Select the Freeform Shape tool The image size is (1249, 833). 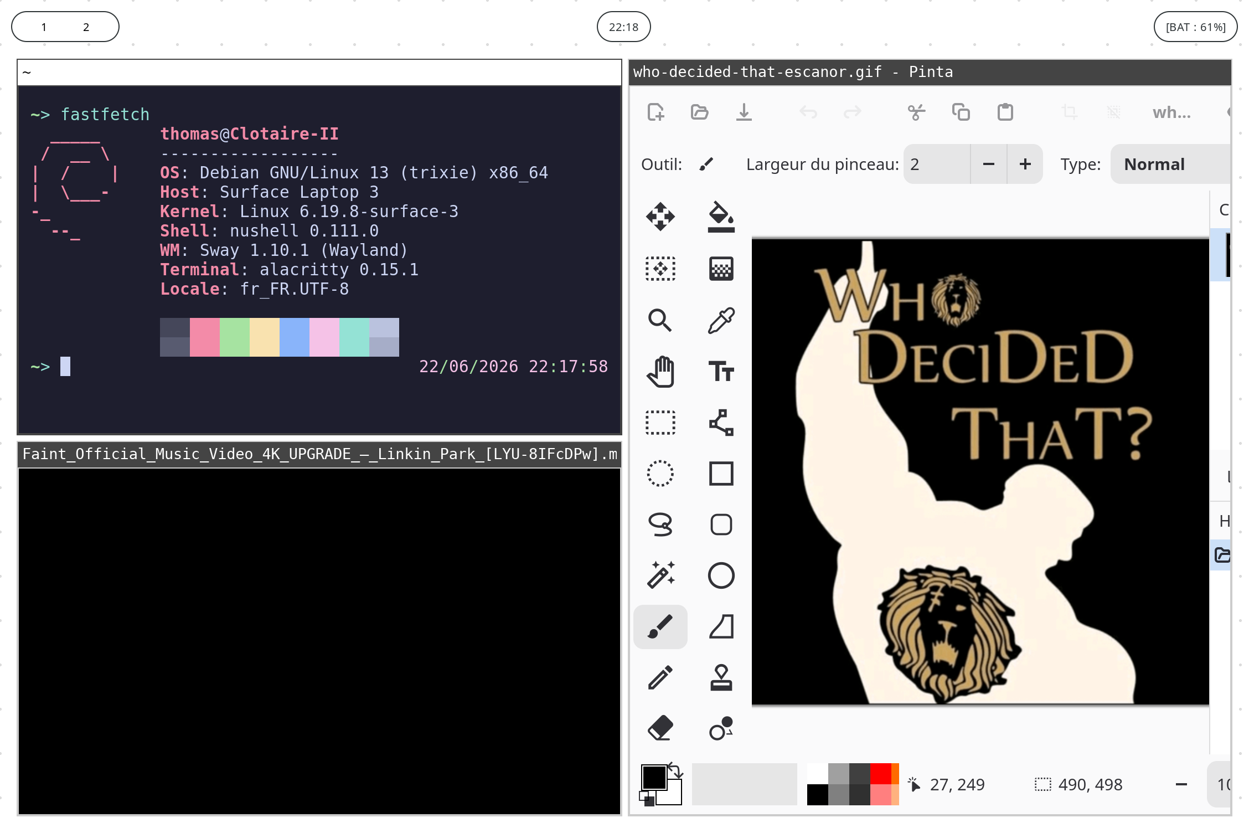(x=721, y=627)
